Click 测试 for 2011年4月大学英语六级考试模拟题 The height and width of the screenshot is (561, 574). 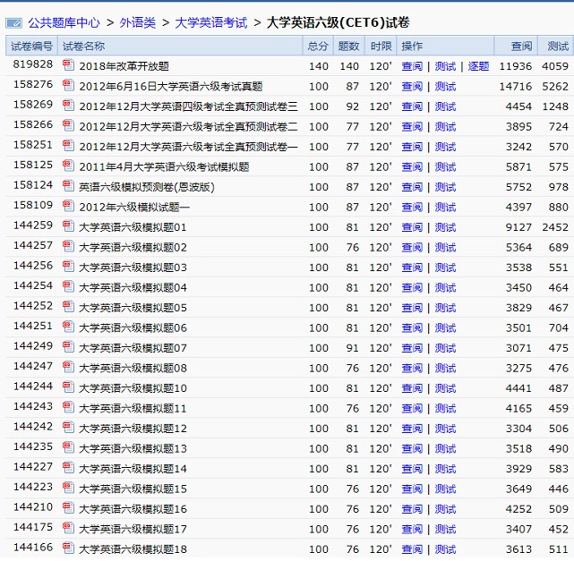pos(445,167)
